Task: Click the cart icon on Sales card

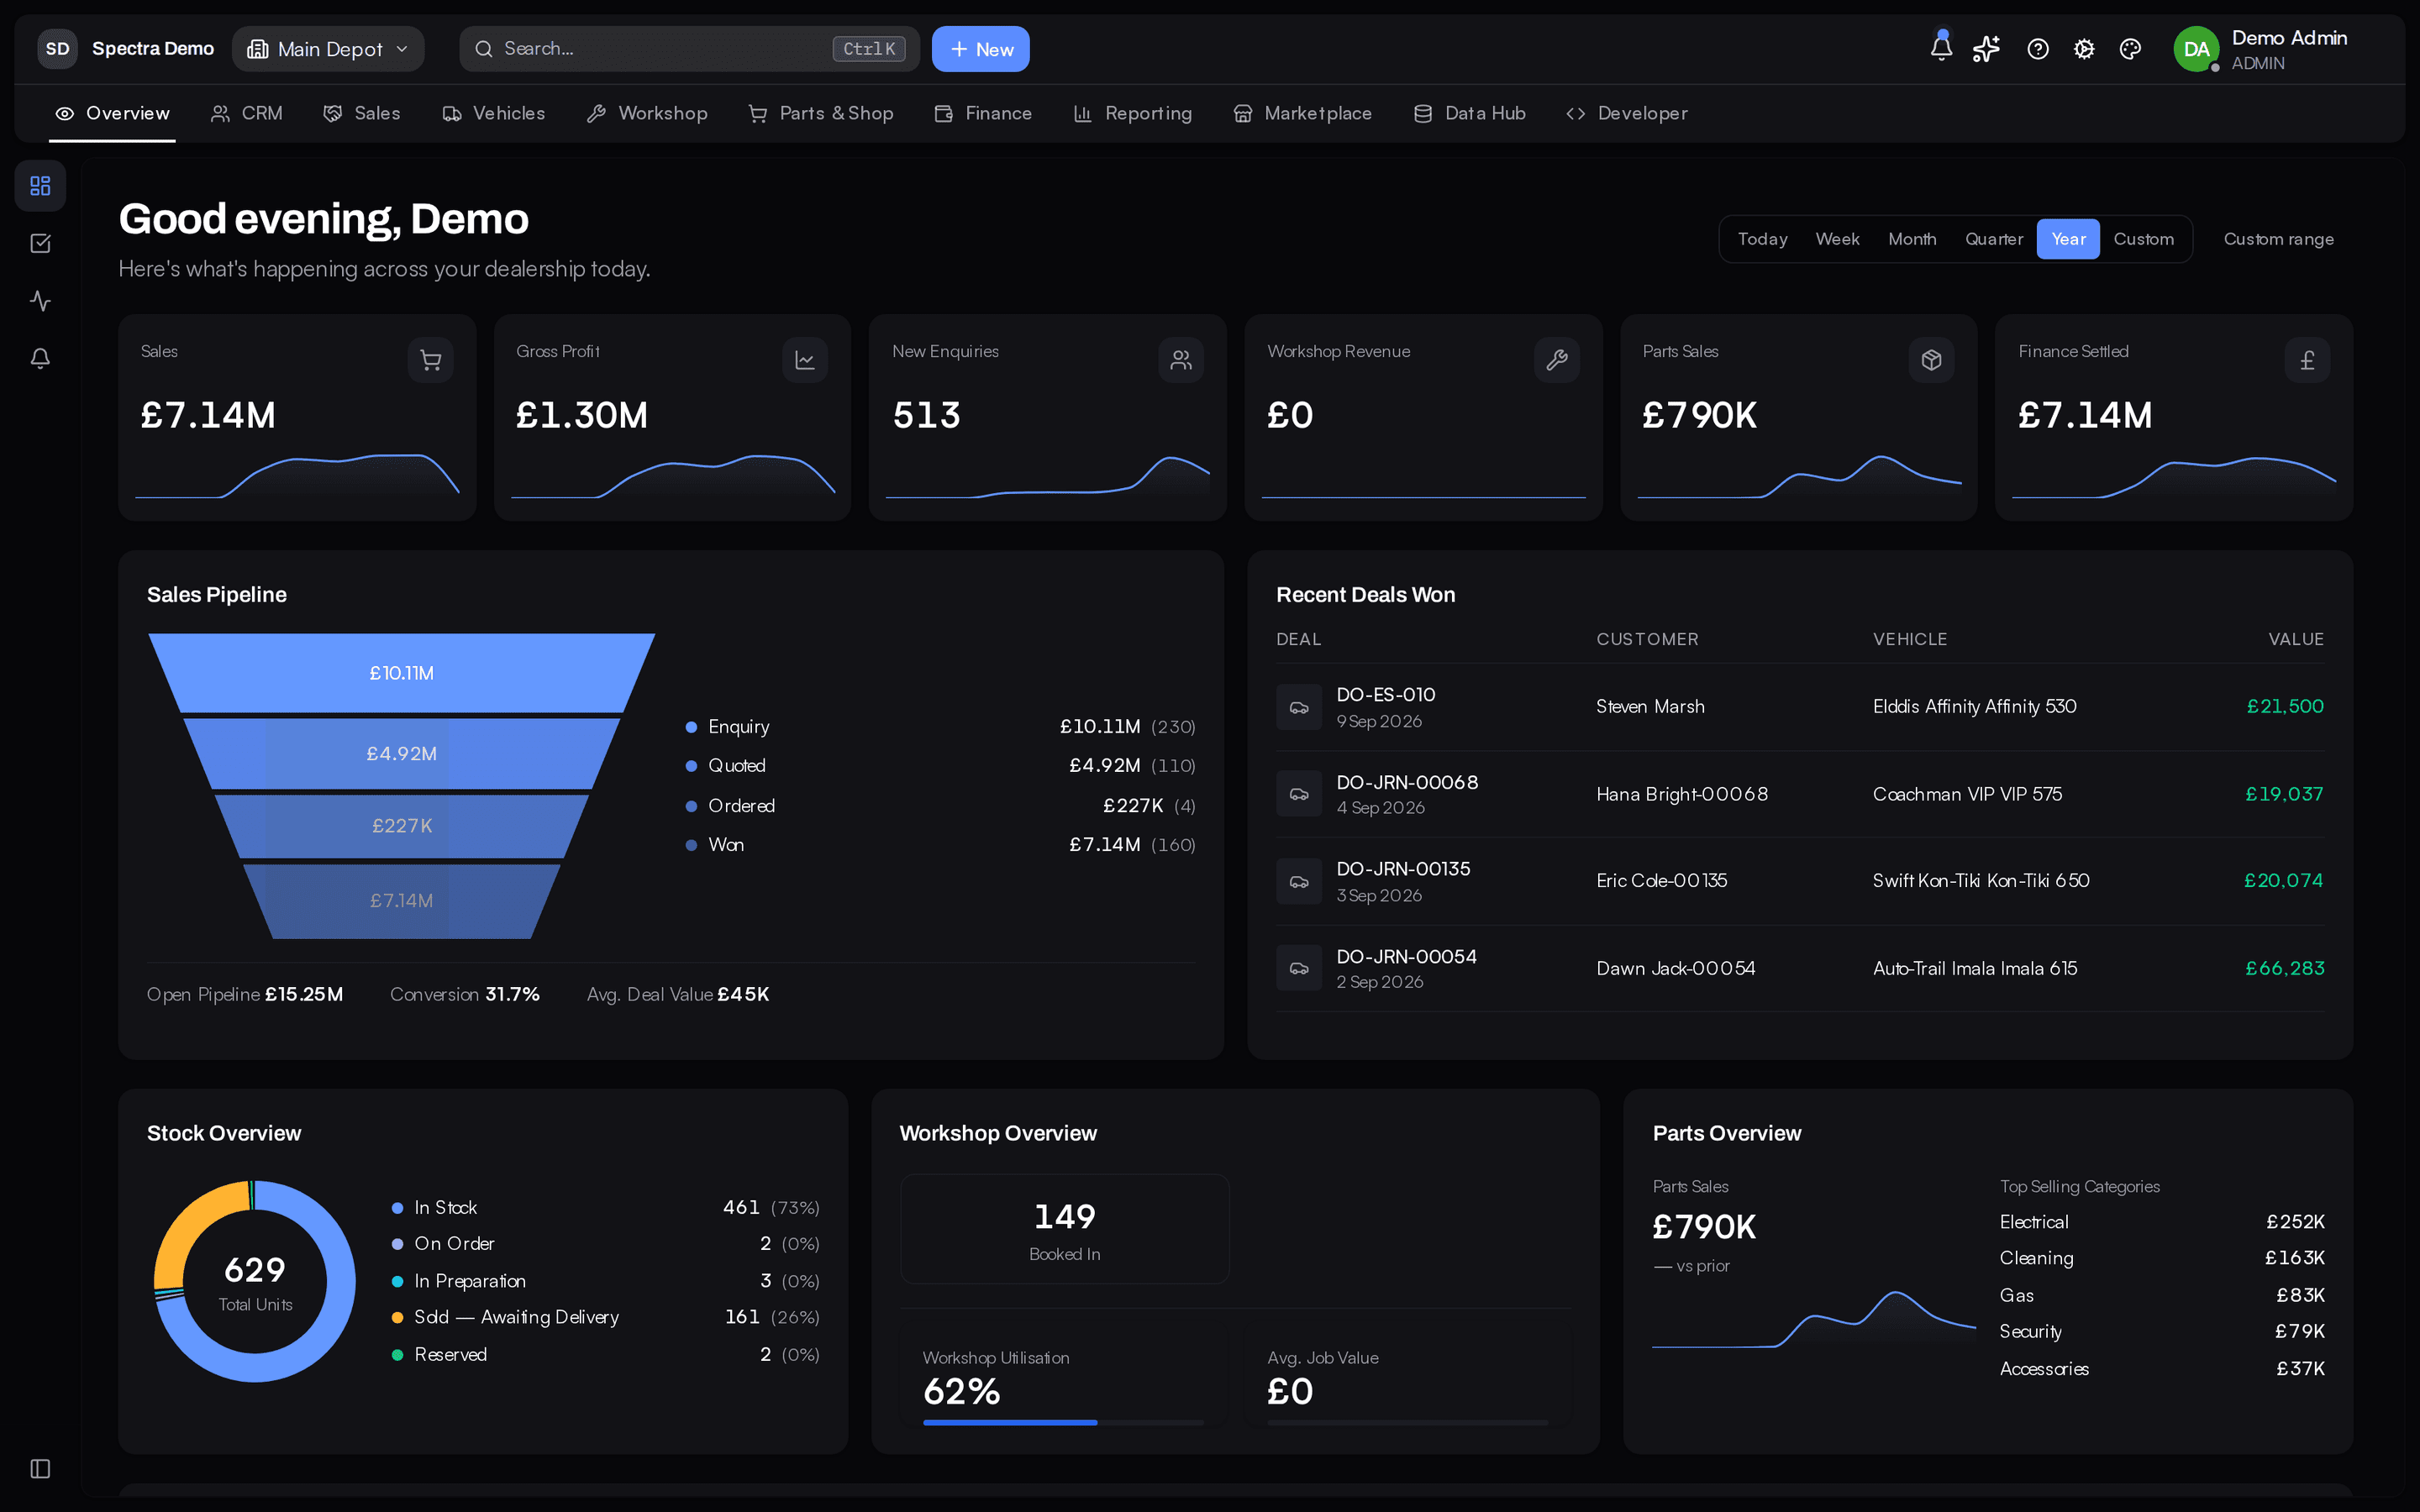Action: coord(430,360)
